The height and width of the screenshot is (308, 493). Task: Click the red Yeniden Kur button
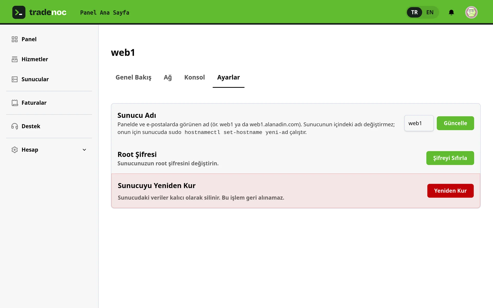coord(450,191)
